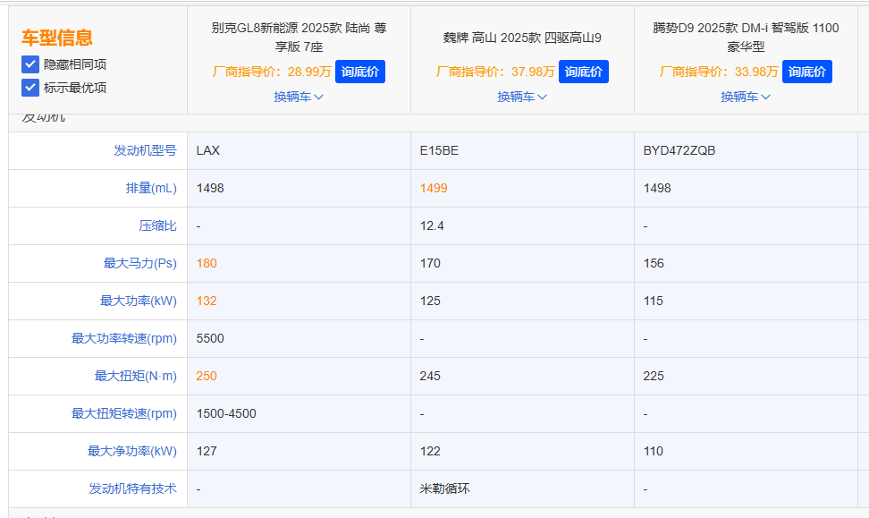Click the 发动机型号 row label

click(145, 150)
